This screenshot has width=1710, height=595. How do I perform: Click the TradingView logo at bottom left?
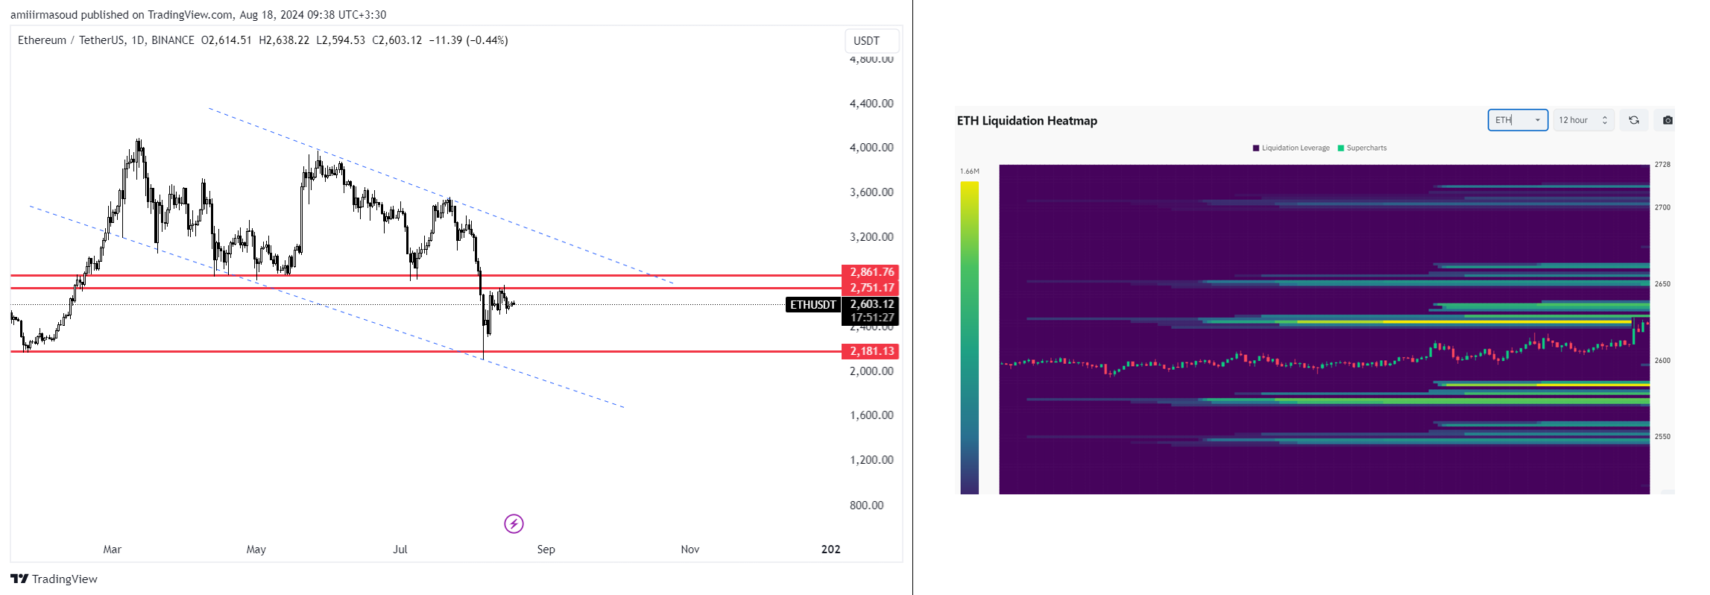click(x=54, y=579)
